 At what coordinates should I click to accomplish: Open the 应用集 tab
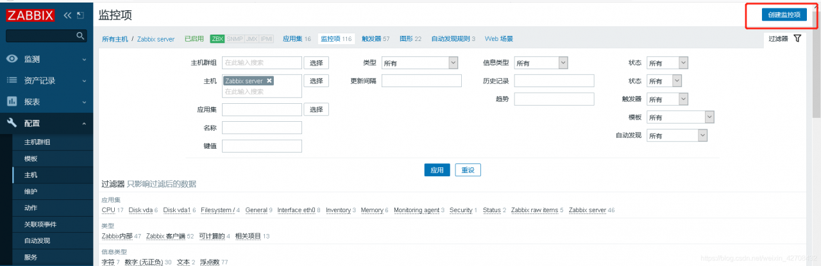point(297,39)
